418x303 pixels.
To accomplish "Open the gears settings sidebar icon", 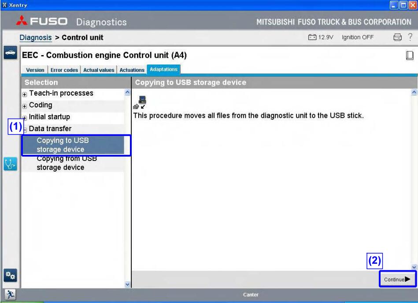I will click(x=11, y=275).
